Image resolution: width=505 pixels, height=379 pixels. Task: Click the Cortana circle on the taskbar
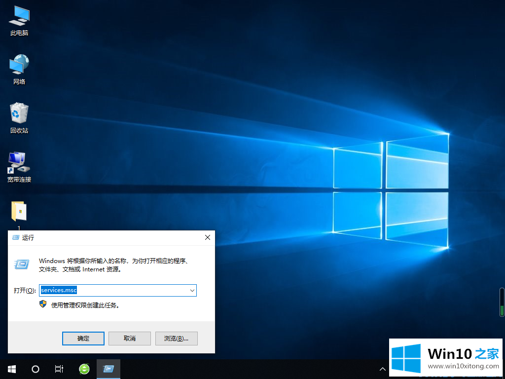click(x=36, y=369)
